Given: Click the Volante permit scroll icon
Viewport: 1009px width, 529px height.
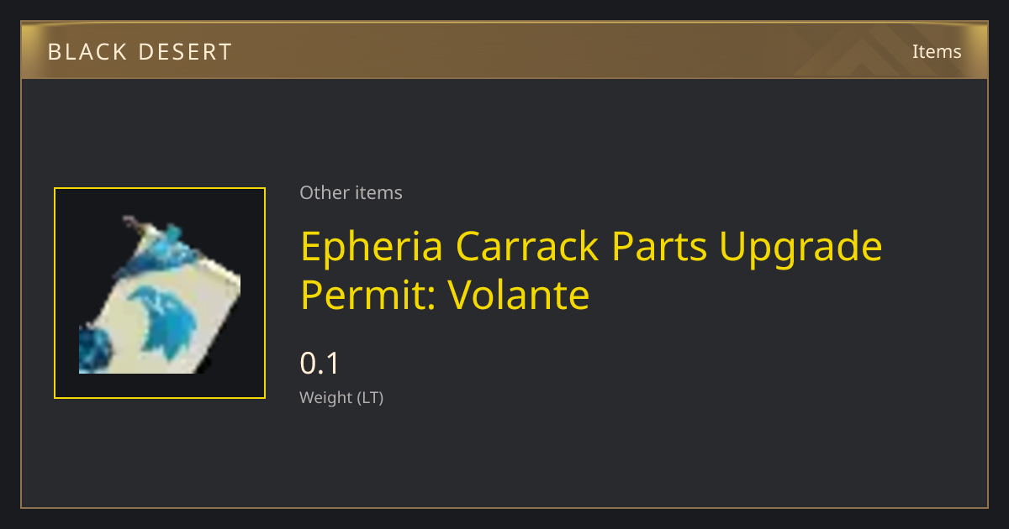Looking at the screenshot, I should 160,294.
